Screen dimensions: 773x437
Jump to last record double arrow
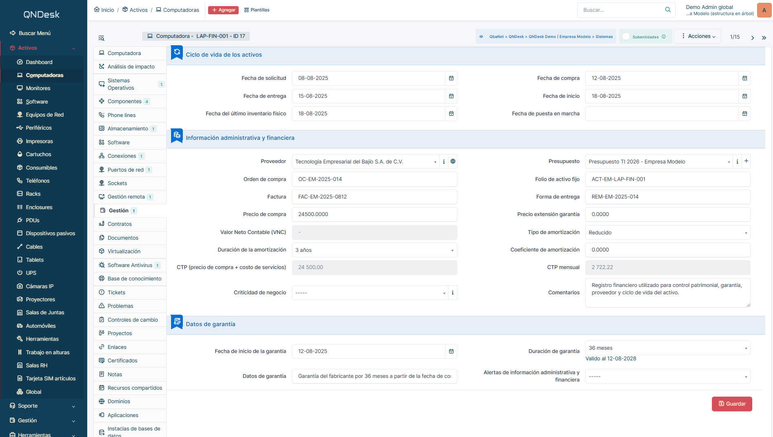tap(764, 38)
